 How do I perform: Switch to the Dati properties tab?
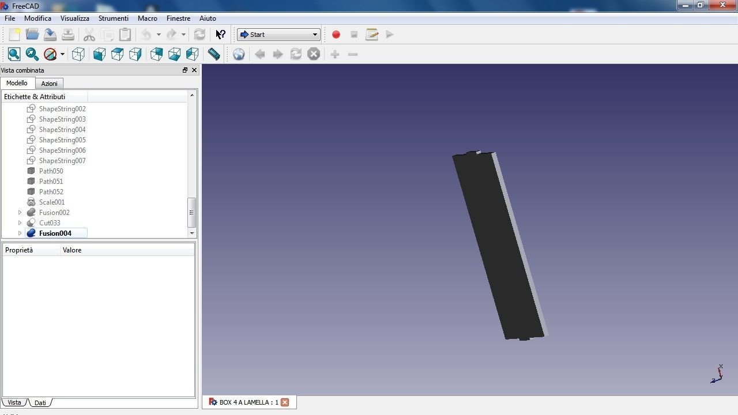tap(40, 403)
